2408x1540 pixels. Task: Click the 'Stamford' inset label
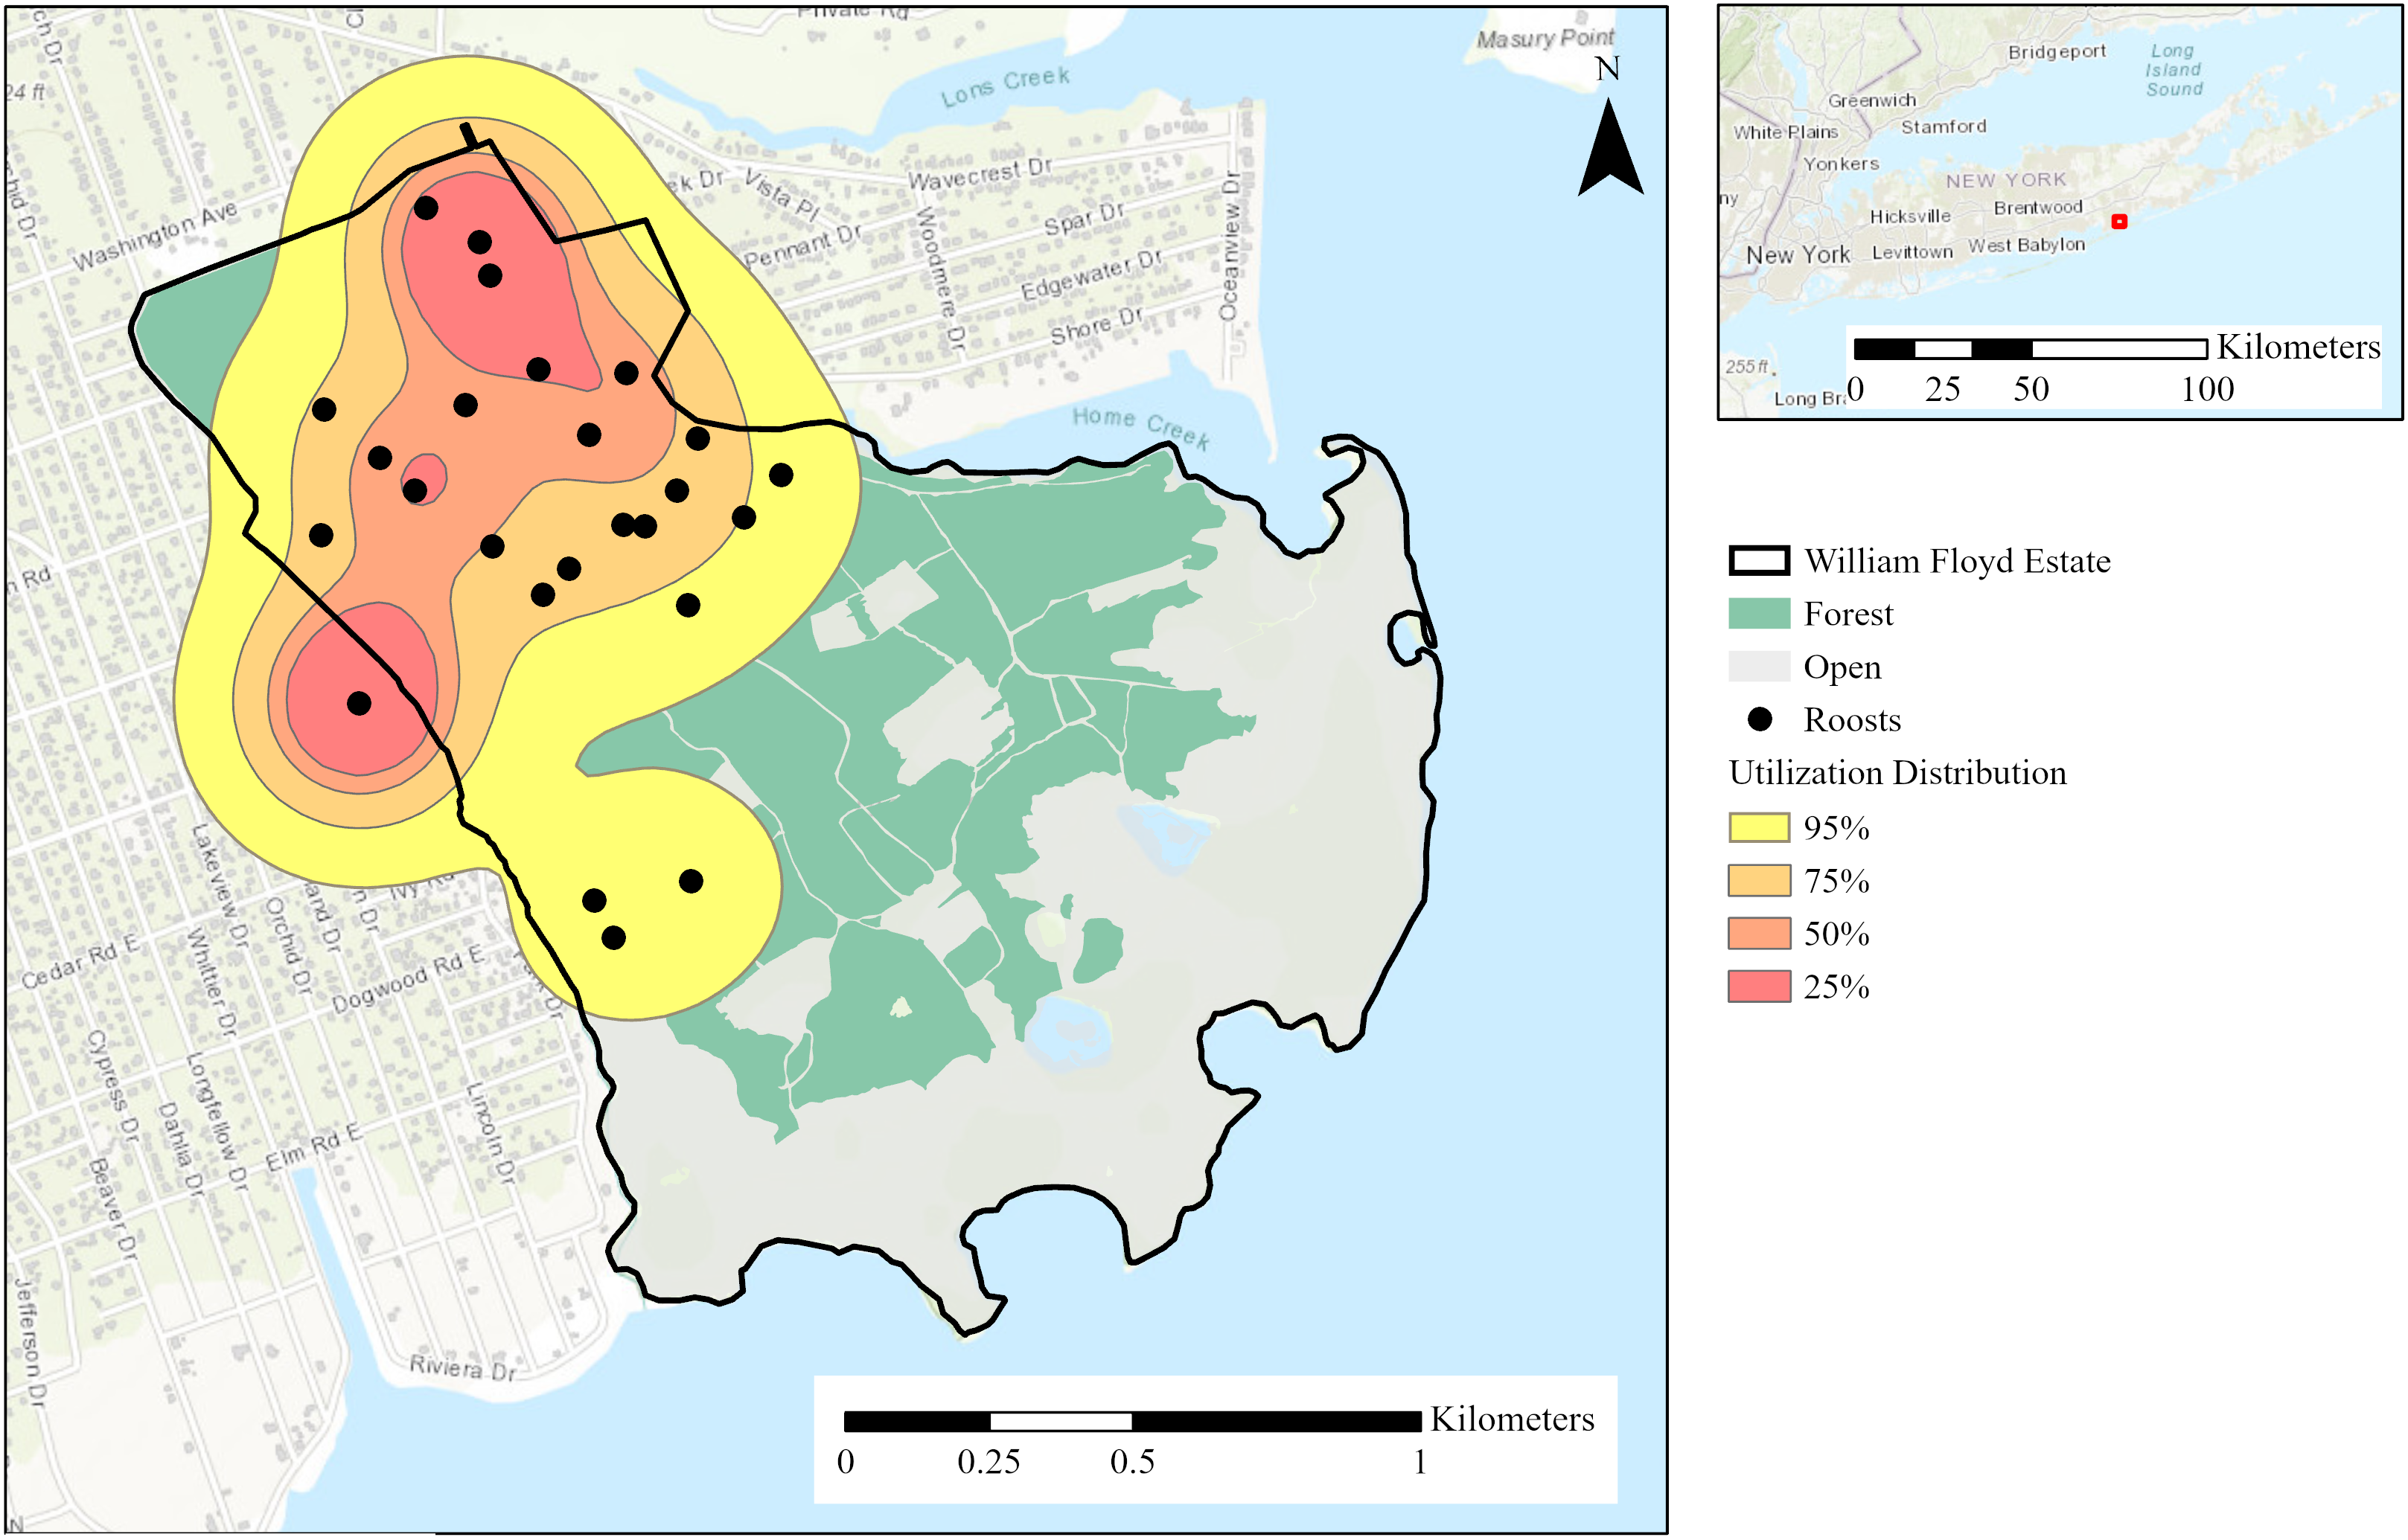[x=1944, y=127]
